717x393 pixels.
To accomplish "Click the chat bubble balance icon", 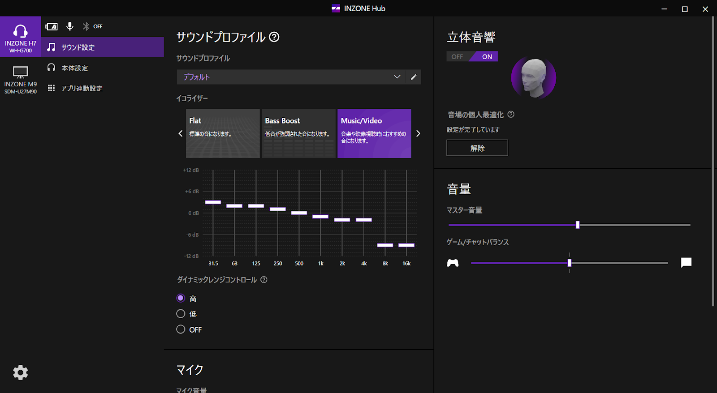I will [x=686, y=263].
